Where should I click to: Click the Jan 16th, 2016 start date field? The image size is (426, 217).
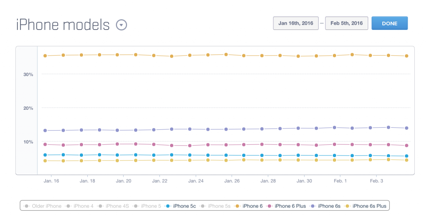(296, 23)
